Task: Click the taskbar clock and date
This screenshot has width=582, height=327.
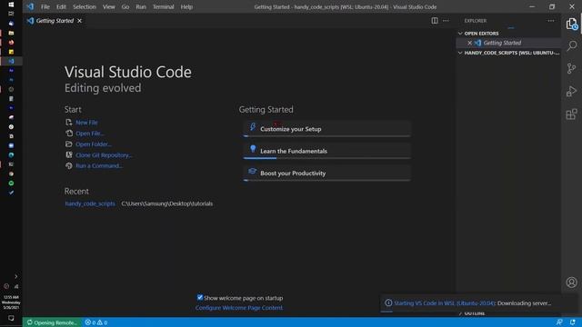Action: tap(11, 302)
